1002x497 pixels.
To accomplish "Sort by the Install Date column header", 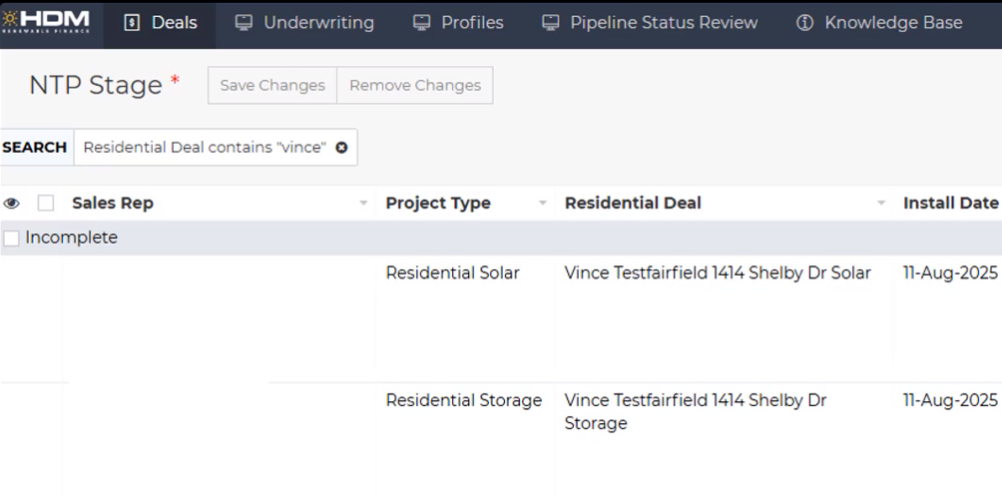I will 950,204.
